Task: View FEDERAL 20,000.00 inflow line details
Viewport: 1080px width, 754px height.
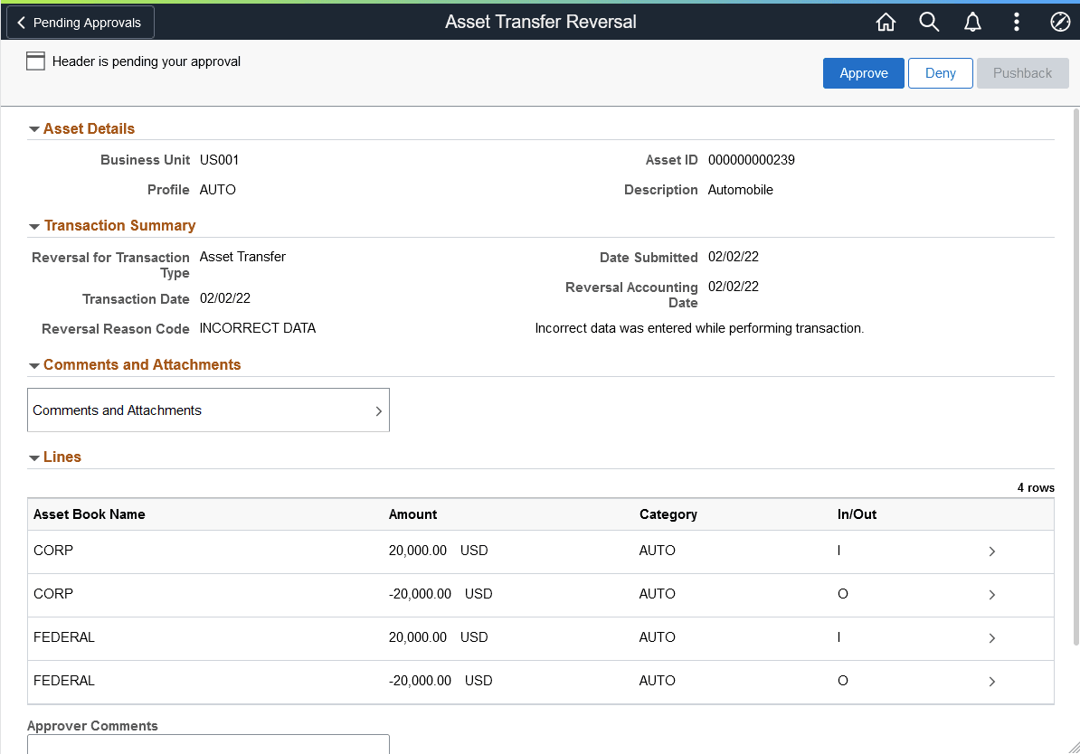Action: tap(991, 637)
